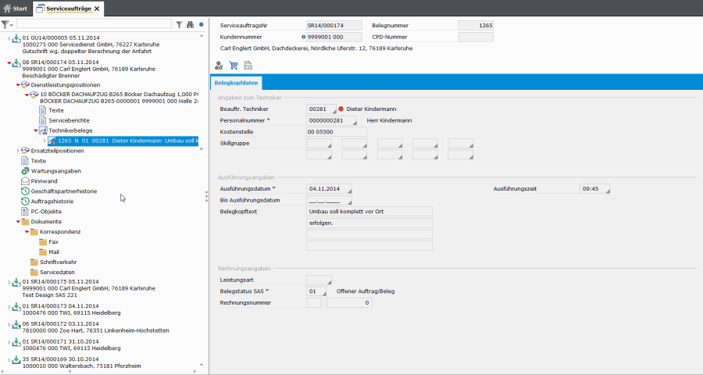This screenshot has width=703, height=375.
Task: Click the Ausführungszeit field showing 09:45
Action: click(594, 188)
